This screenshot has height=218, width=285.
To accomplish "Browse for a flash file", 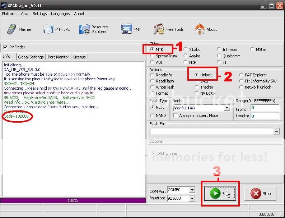I will [x=276, y=132].
